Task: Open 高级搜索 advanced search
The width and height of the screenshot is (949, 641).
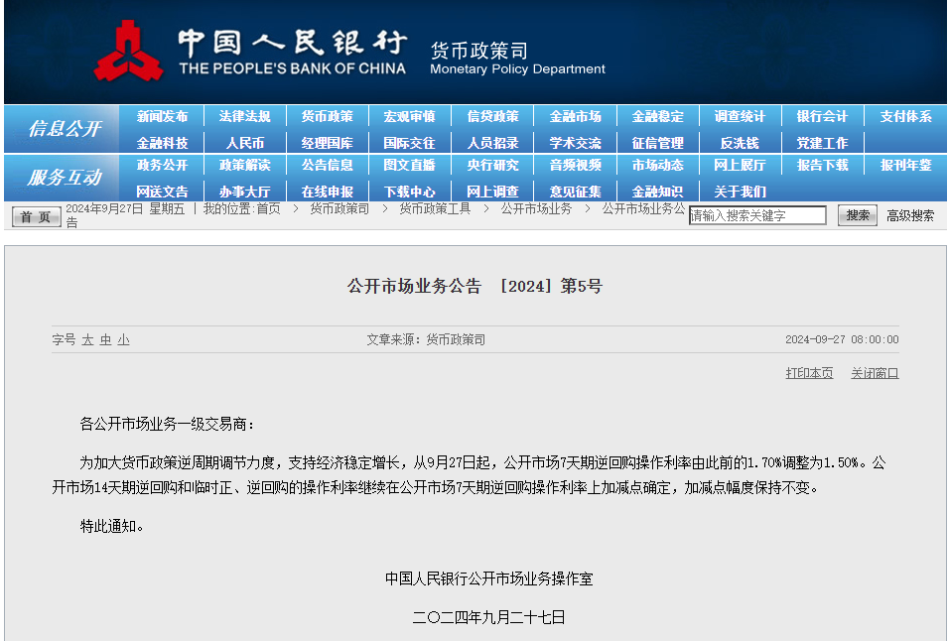Action: (909, 216)
